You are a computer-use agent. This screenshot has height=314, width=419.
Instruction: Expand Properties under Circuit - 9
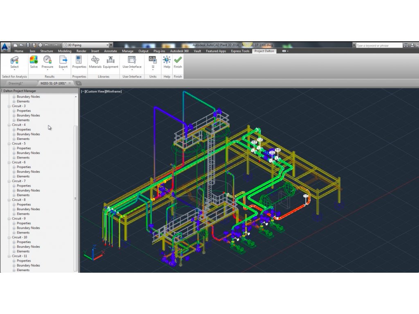14,224
